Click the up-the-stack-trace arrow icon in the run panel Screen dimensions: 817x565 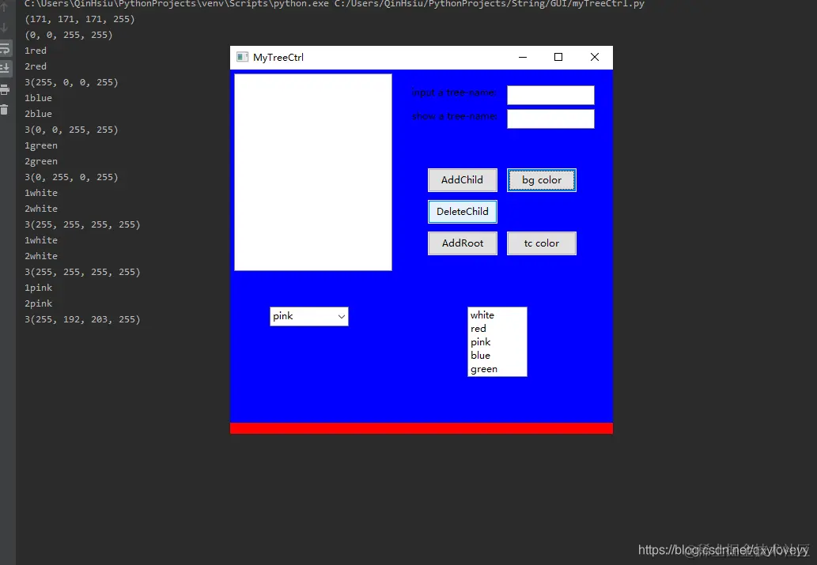5,7
